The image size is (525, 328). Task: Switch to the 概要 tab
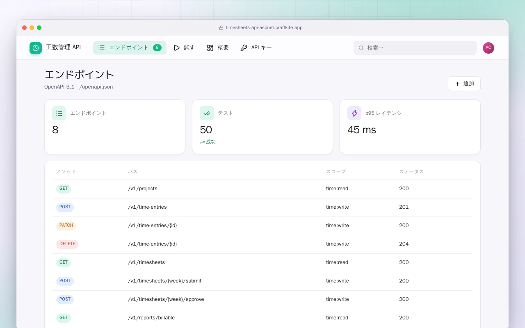(x=218, y=48)
